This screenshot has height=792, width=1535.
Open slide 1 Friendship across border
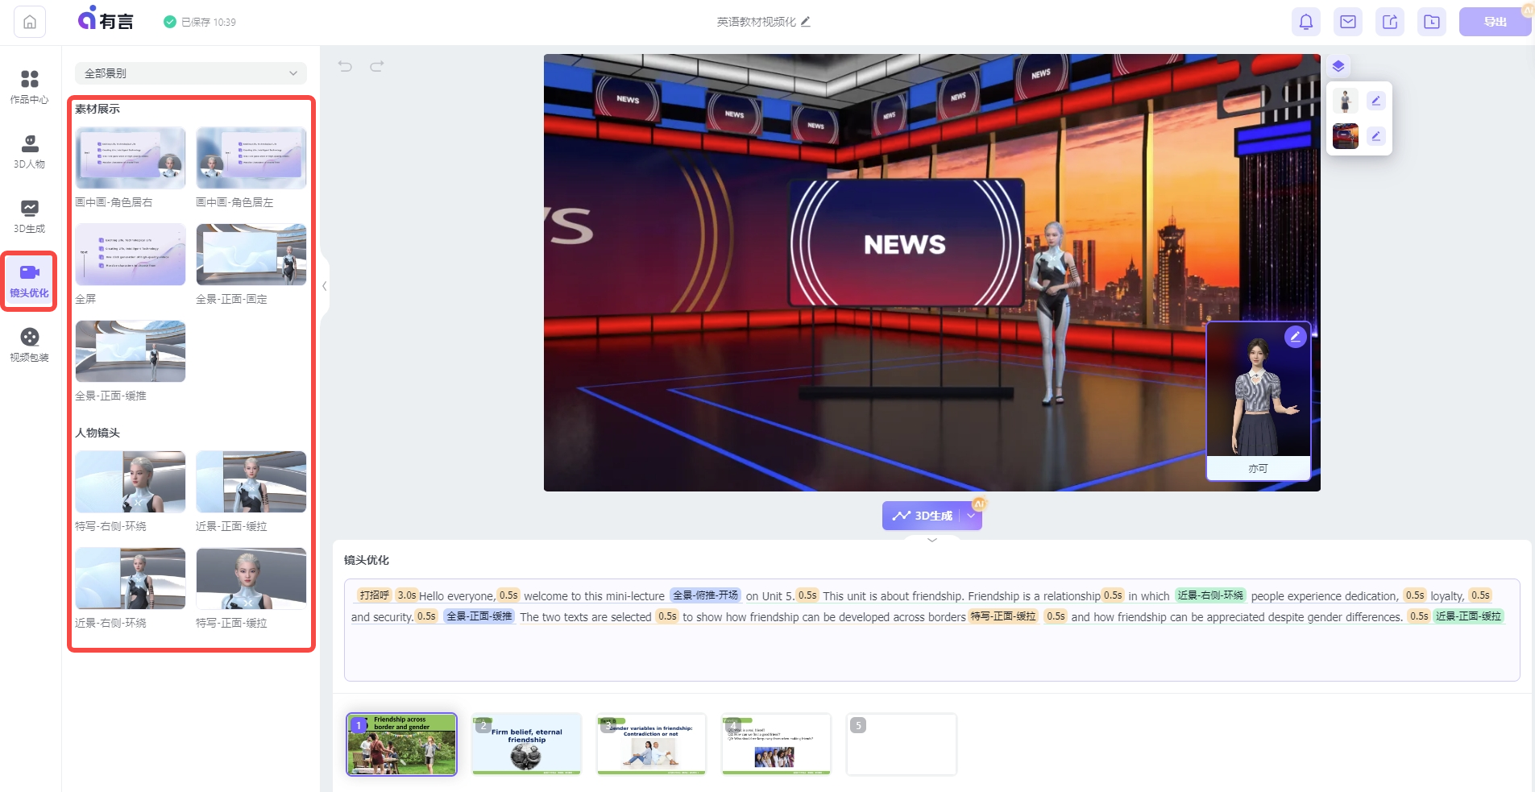(401, 744)
